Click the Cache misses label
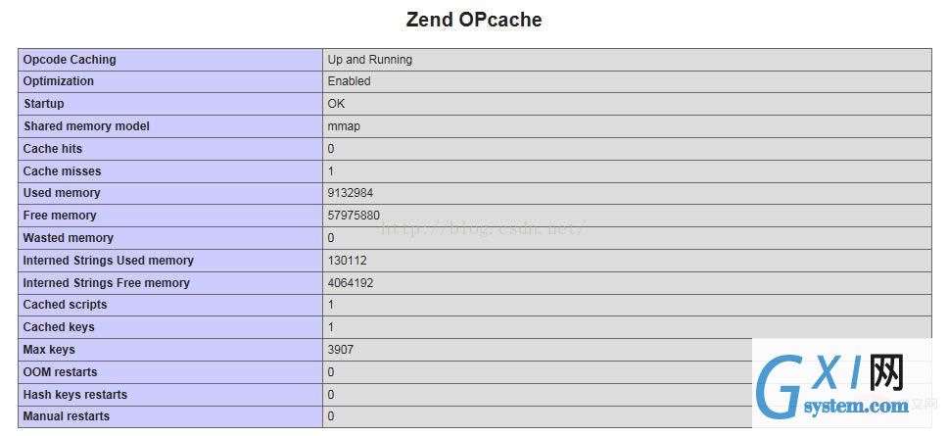948x436 pixels. (x=62, y=171)
